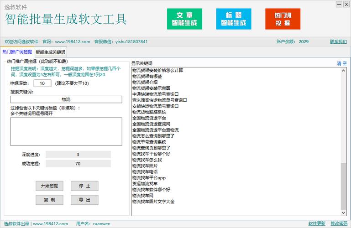Click the 清空 link above keyword list
Screen dimensions: 351x228
click(342, 63)
